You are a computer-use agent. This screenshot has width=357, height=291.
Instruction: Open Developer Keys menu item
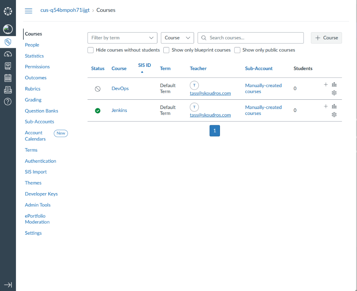pyautogui.click(x=41, y=194)
